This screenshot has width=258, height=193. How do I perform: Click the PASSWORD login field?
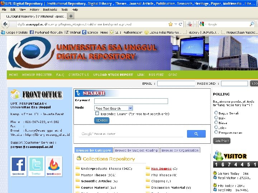point(234,83)
